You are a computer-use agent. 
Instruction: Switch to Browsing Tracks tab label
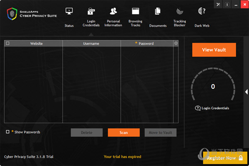coord(135,23)
